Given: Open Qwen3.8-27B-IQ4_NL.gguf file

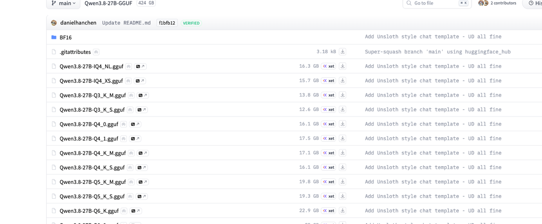Looking at the screenshot, I should [91, 66].
